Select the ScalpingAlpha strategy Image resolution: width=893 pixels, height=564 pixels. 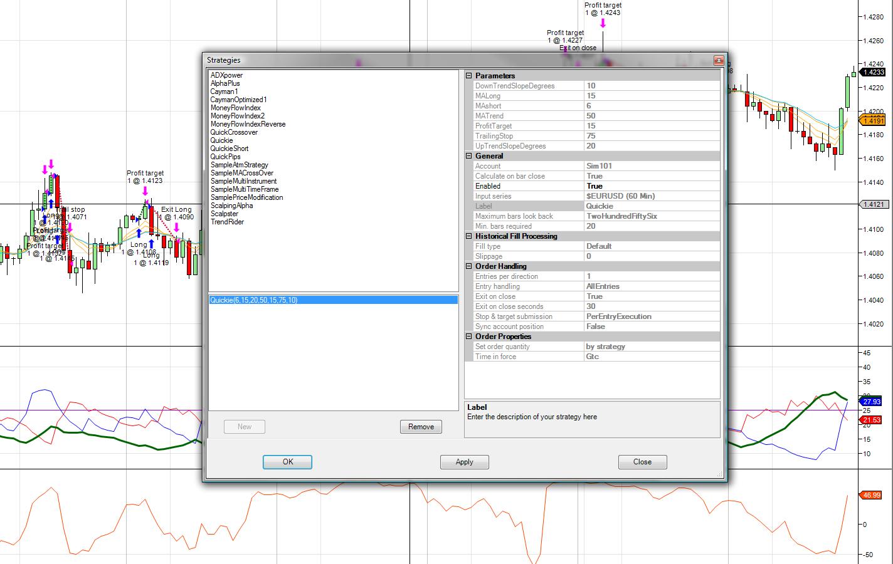coord(231,206)
